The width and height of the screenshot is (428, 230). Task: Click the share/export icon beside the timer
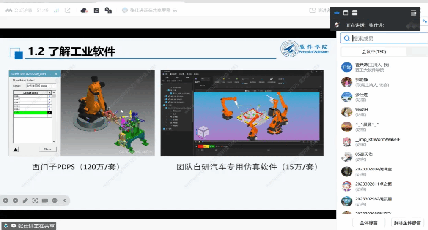click(67, 11)
